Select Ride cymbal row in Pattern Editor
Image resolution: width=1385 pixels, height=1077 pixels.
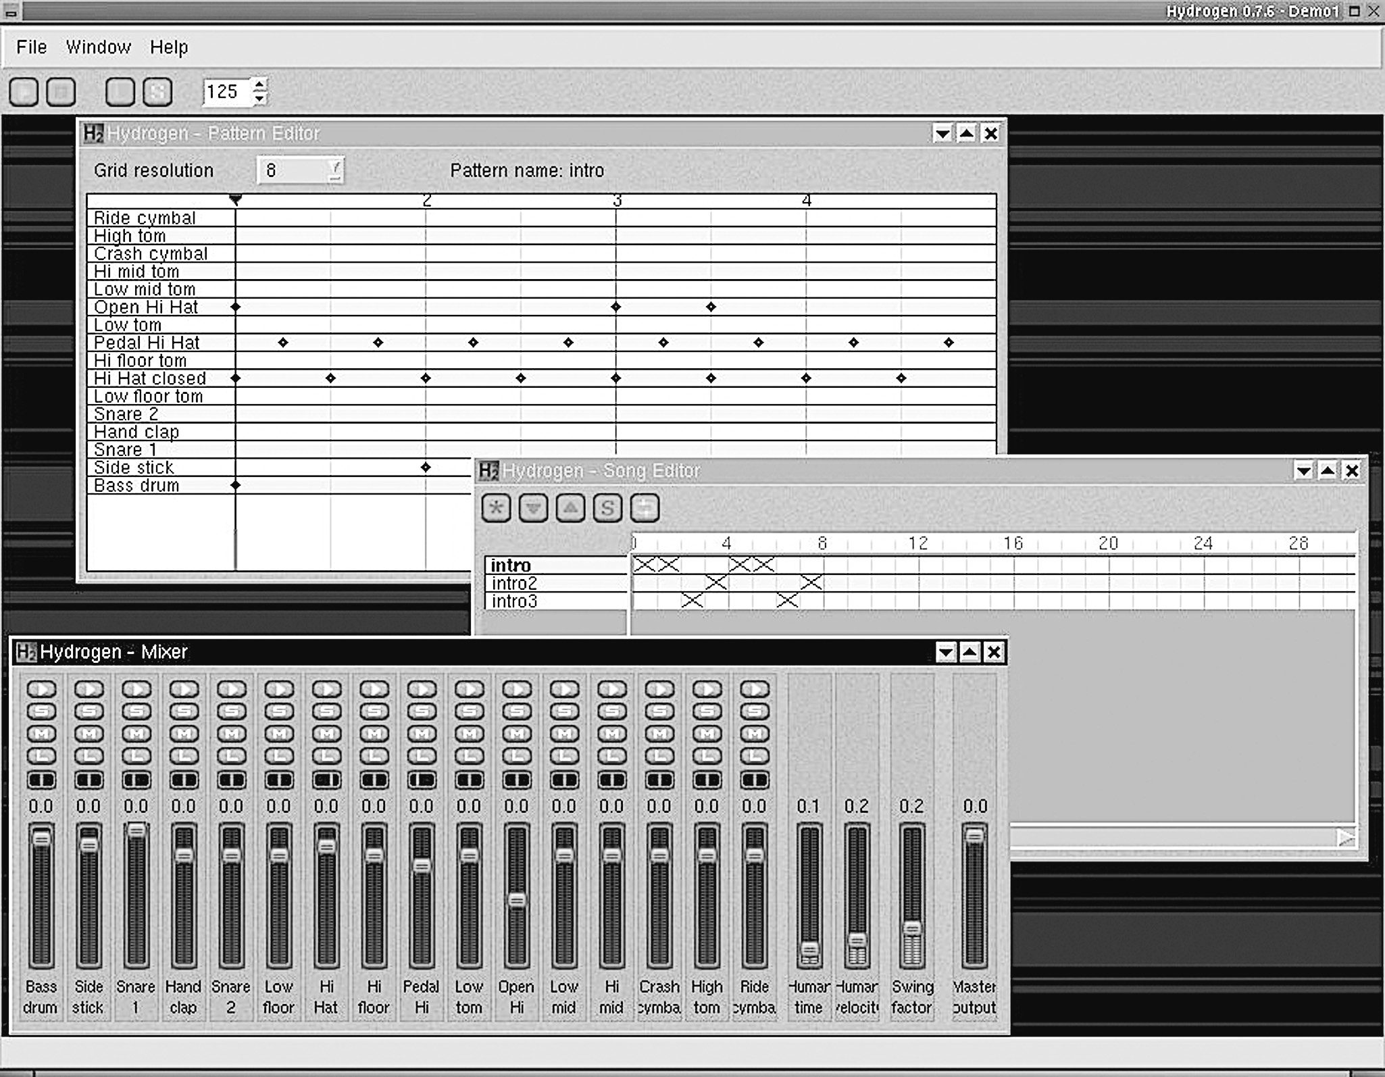161,218
